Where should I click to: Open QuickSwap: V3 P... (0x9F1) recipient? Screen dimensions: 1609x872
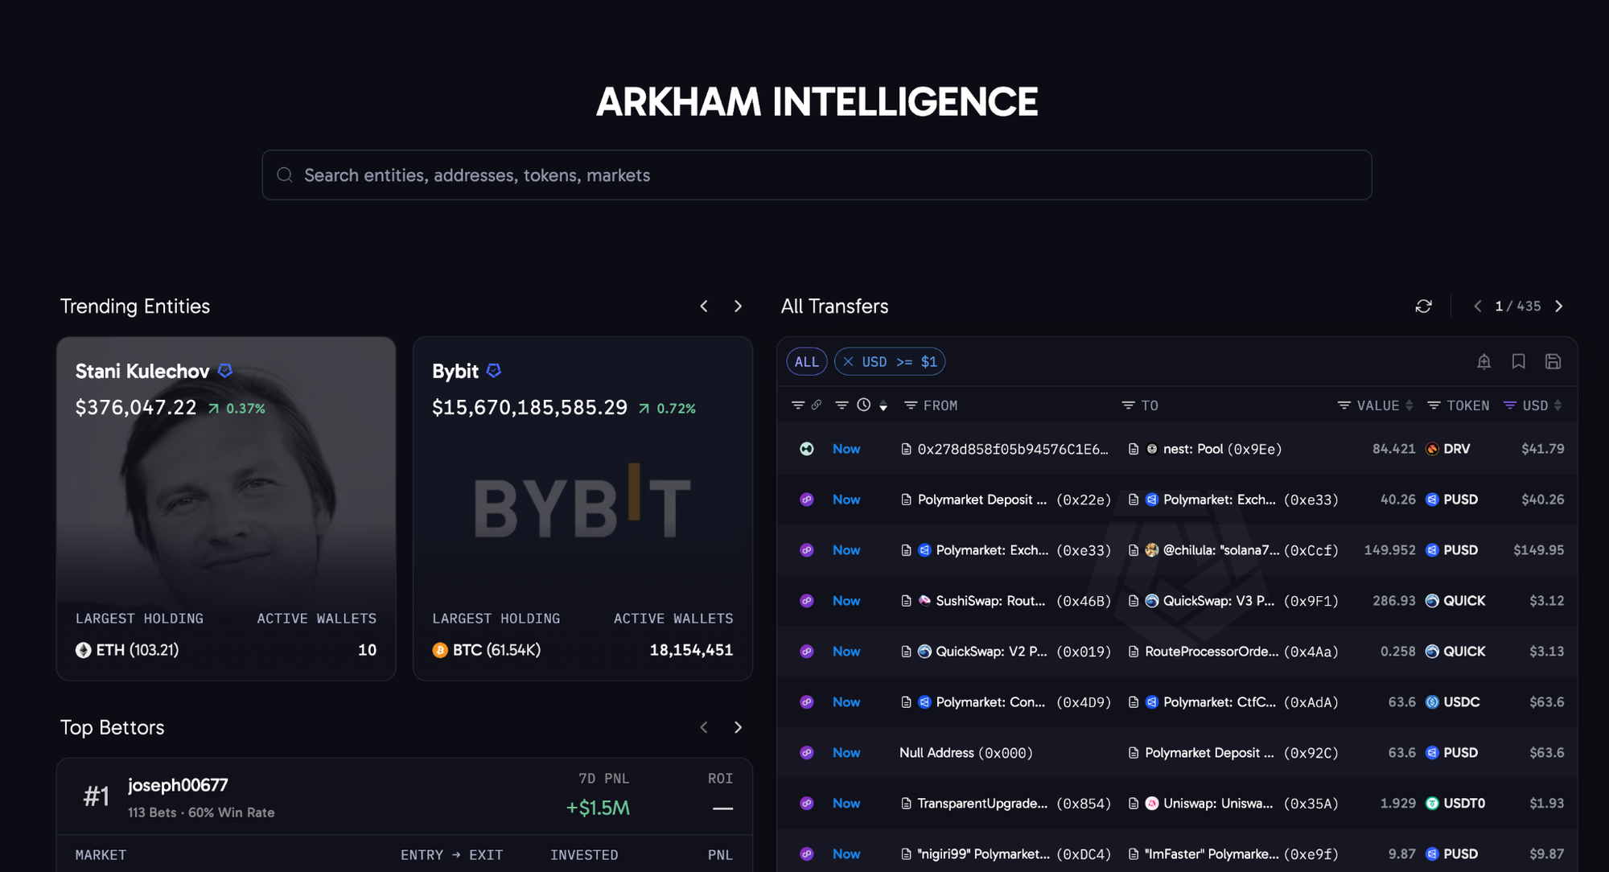(1250, 601)
